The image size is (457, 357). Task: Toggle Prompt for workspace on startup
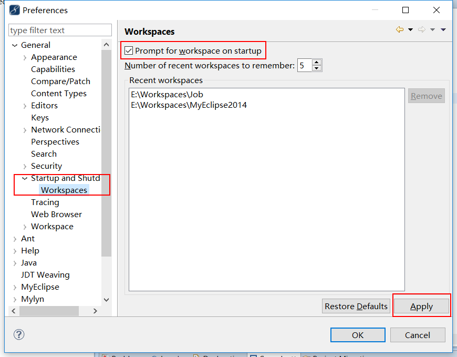coord(129,51)
